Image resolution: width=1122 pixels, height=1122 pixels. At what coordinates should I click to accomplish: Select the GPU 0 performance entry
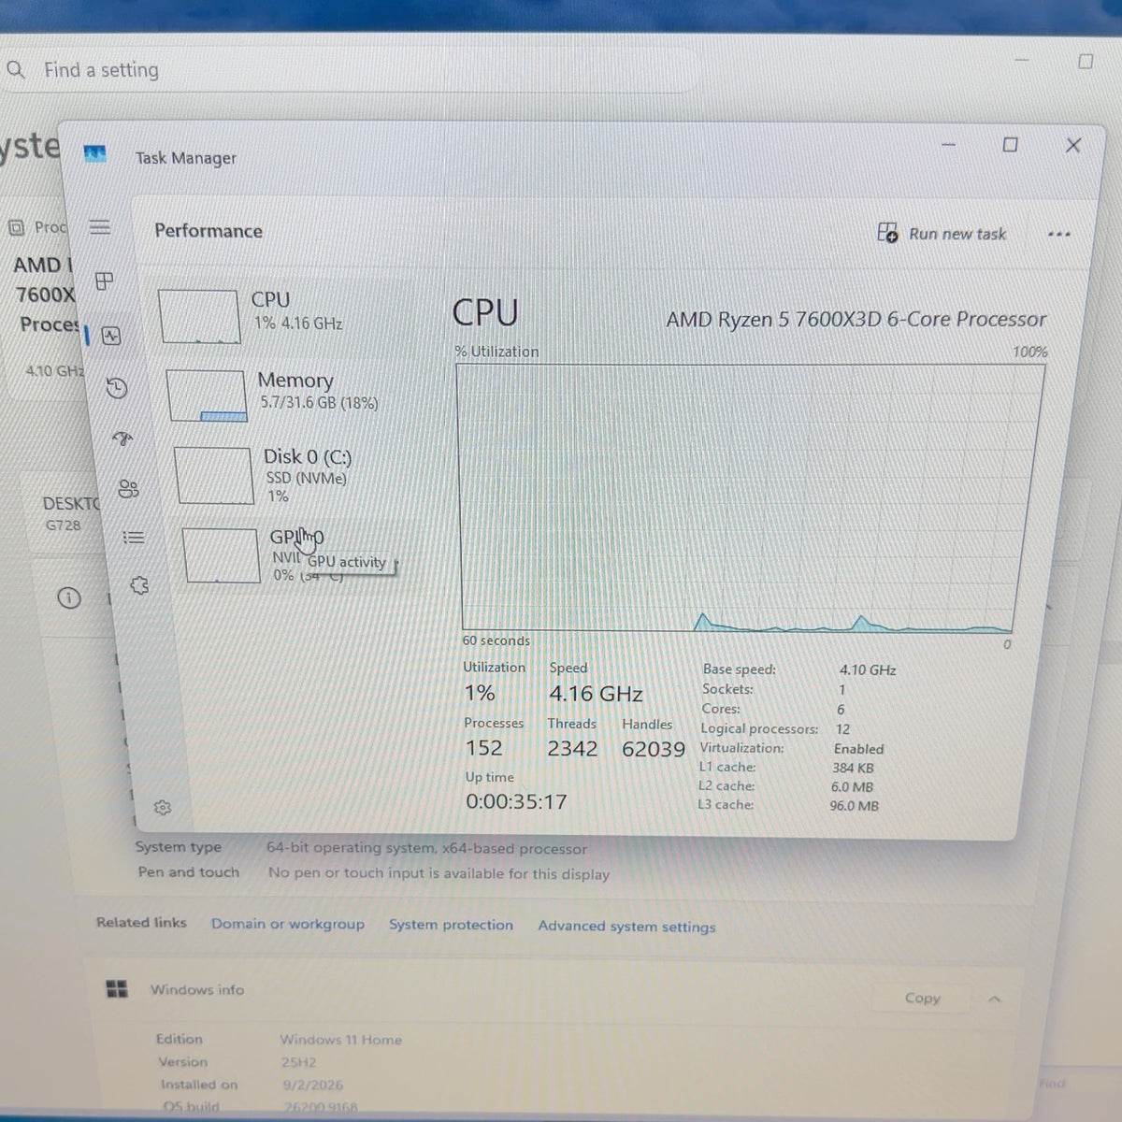pos(297,555)
